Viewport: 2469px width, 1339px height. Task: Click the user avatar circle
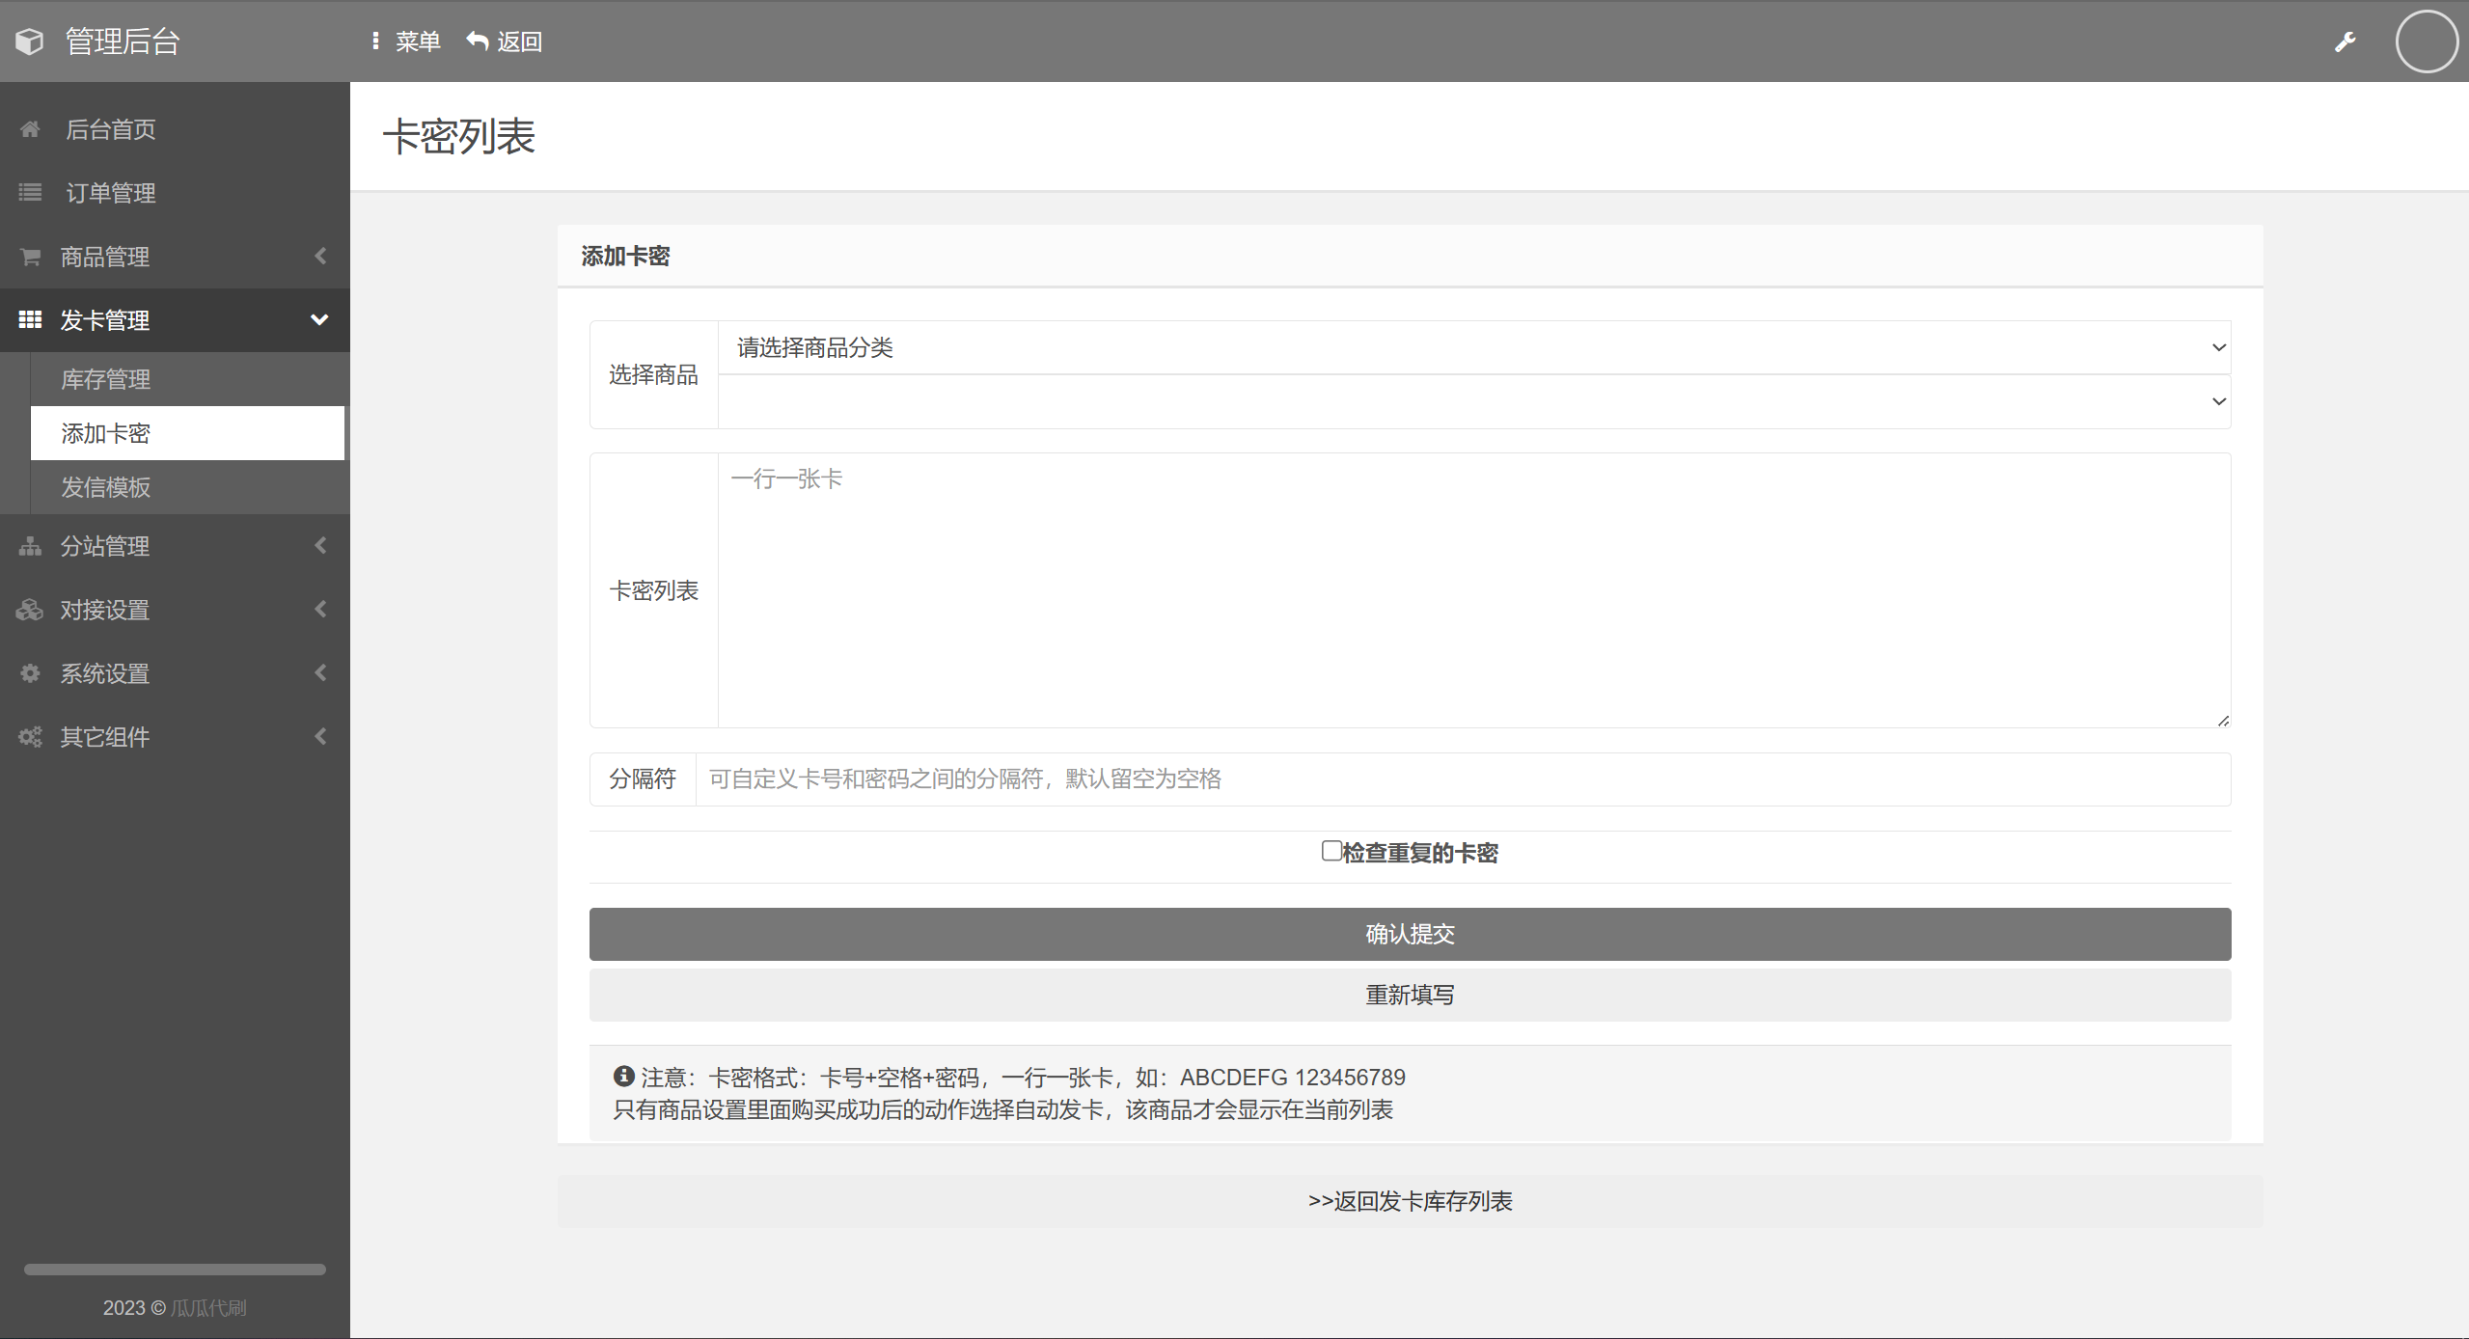click(x=2426, y=41)
